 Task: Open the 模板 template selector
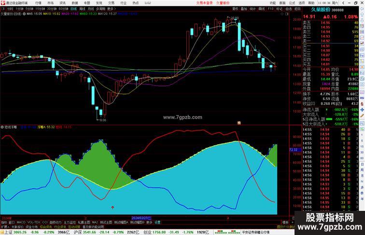pos(285,222)
